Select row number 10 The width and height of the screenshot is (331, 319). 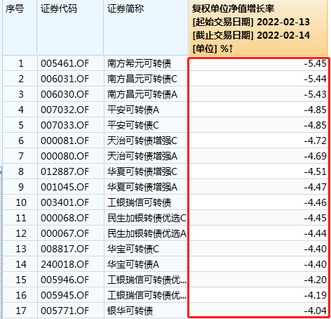tap(21, 202)
